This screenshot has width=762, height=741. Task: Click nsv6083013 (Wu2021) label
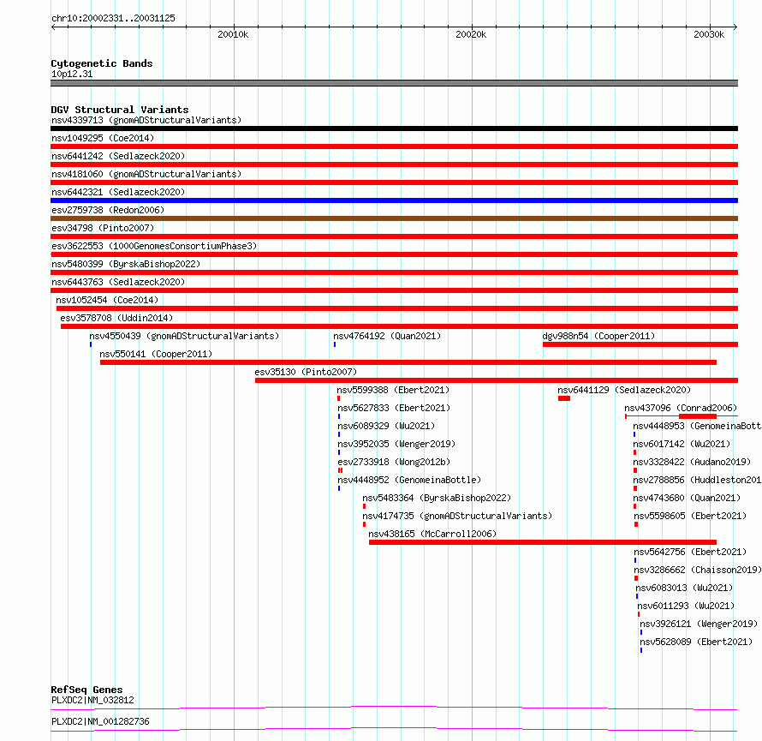pyautogui.click(x=684, y=588)
